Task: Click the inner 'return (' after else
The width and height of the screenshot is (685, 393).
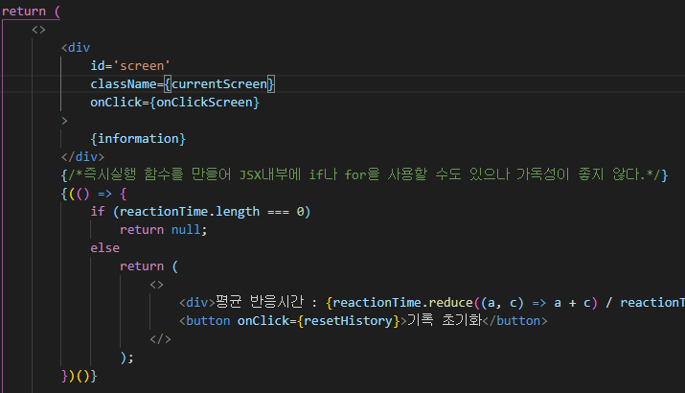Action: (148, 266)
